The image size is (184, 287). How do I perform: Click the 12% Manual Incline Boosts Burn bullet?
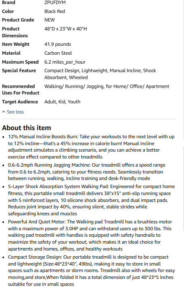91,147
